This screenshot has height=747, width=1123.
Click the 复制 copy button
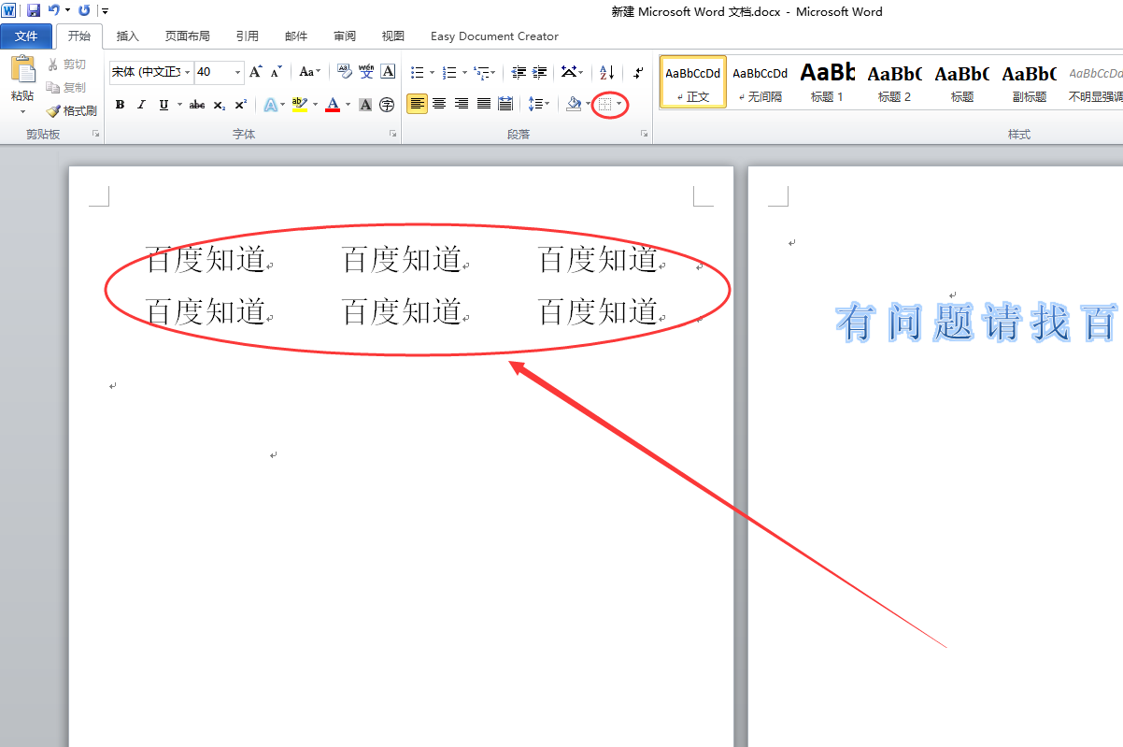click(x=66, y=87)
